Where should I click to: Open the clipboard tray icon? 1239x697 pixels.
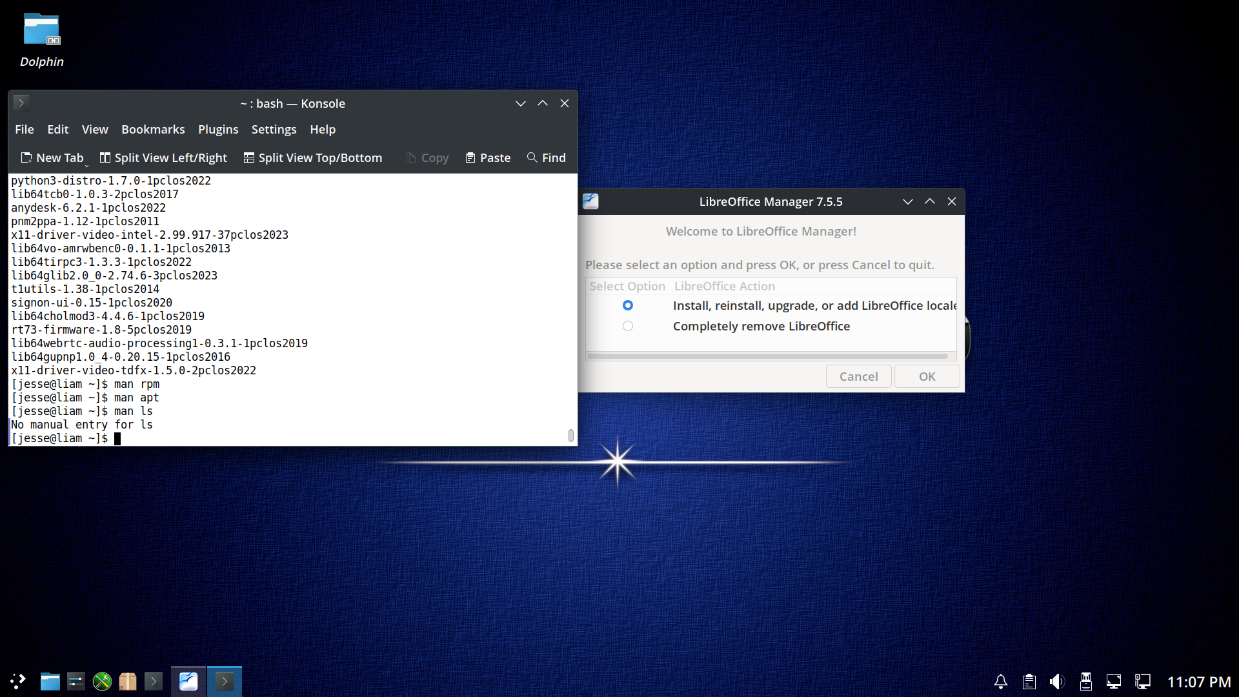click(x=1029, y=682)
